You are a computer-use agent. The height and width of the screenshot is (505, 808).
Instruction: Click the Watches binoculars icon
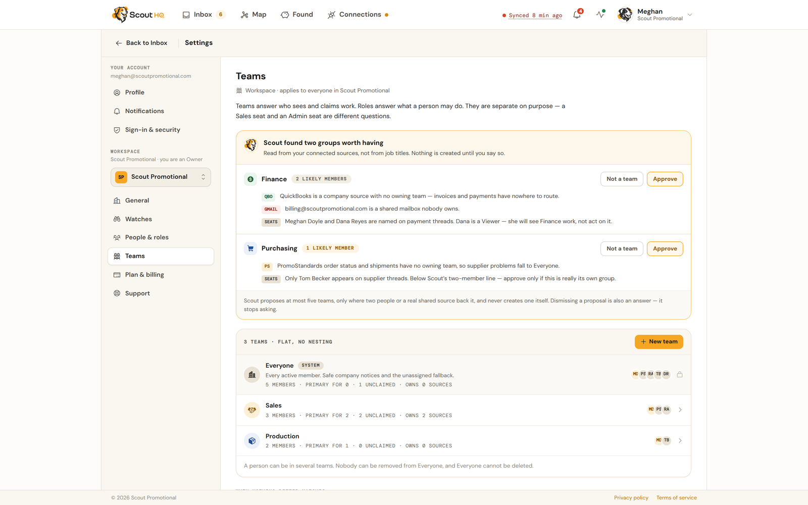pos(117,219)
